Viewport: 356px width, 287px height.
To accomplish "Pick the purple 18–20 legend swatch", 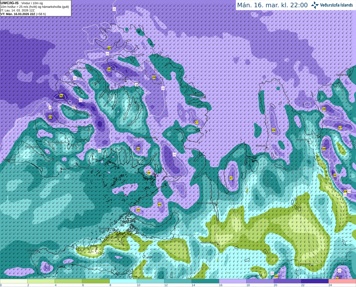I will pos(260,281).
